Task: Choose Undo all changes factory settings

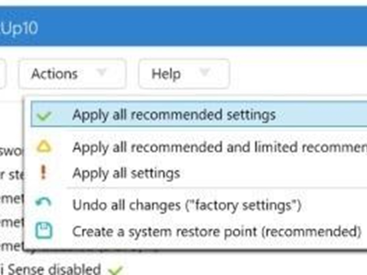Action: (x=199, y=205)
